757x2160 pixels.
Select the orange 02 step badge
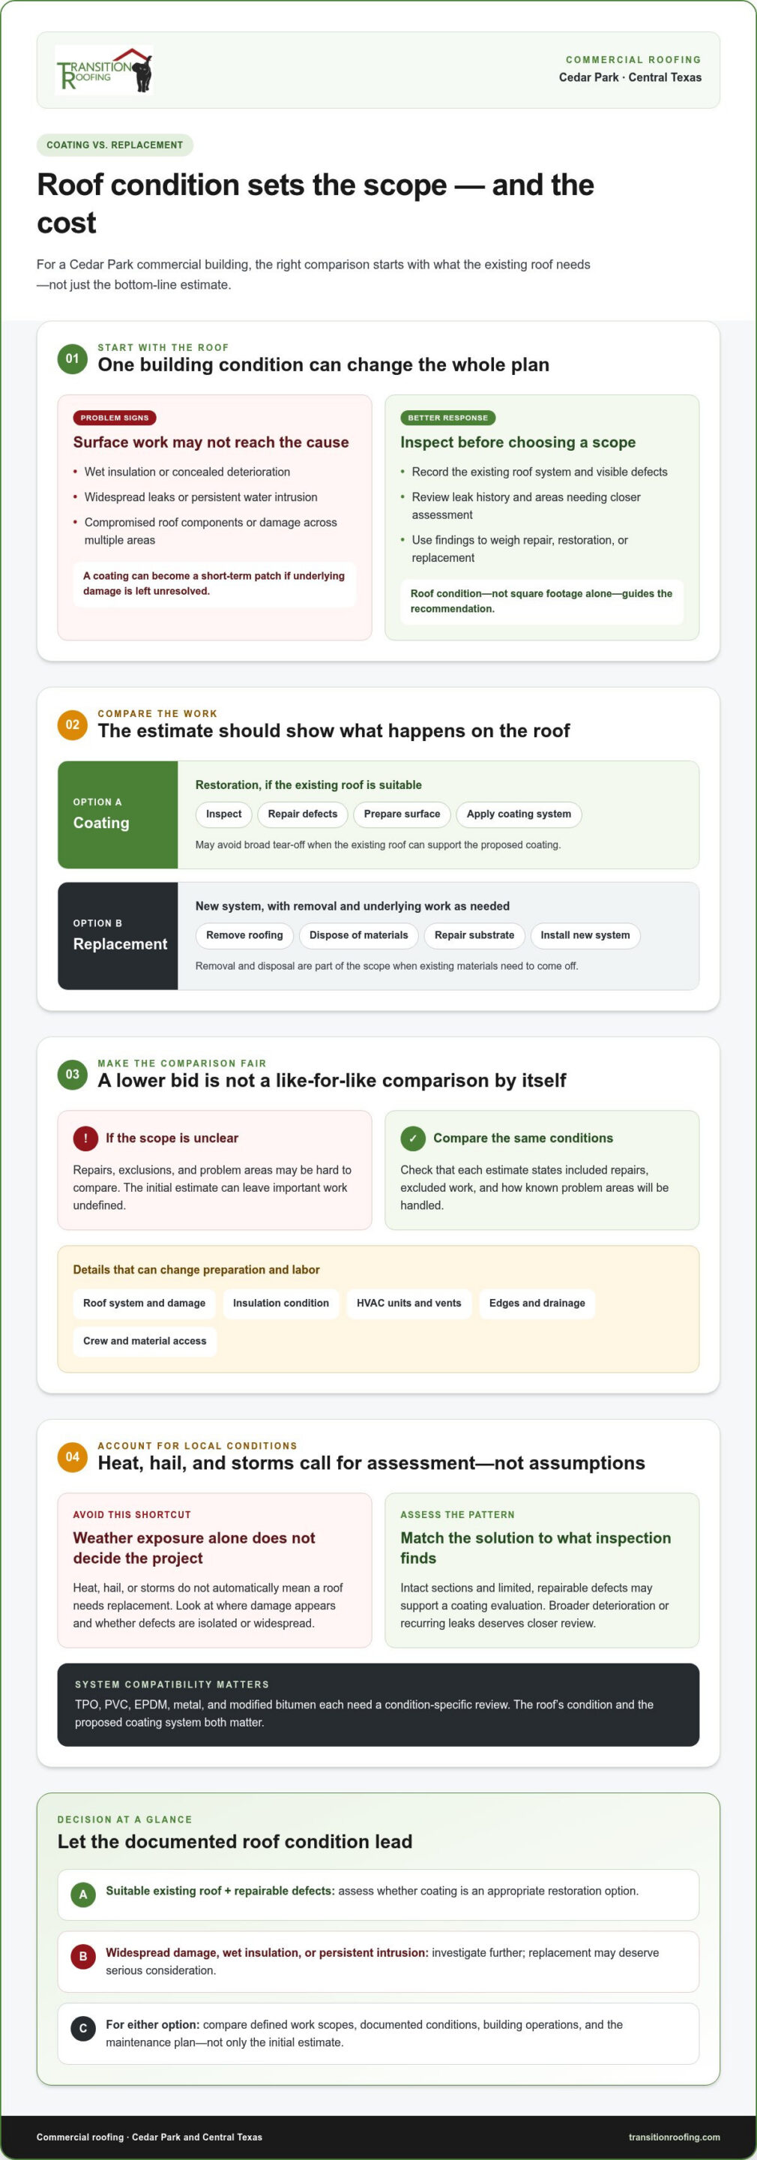72,725
